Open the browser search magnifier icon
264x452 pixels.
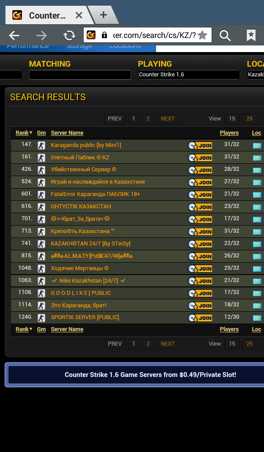(225, 35)
